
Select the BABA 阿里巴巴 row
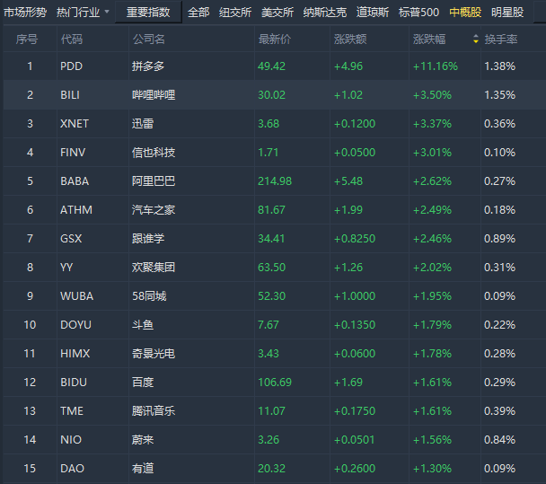(275, 181)
